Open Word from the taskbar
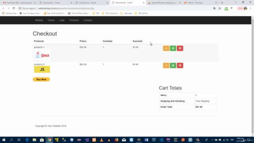This screenshot has width=254, height=143. click(x=146, y=140)
